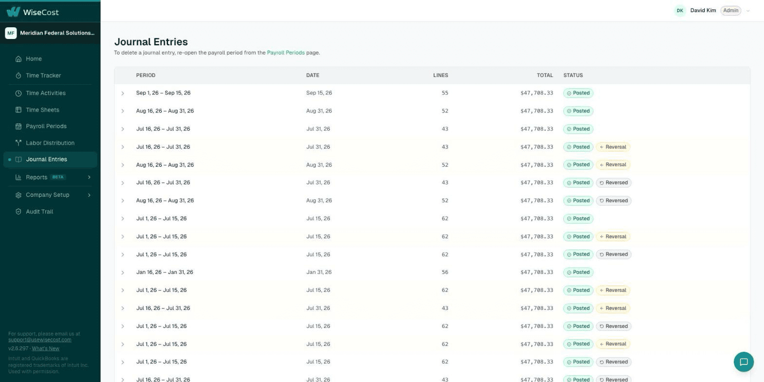Click the STATUS column header
The width and height of the screenshot is (764, 382).
point(573,76)
